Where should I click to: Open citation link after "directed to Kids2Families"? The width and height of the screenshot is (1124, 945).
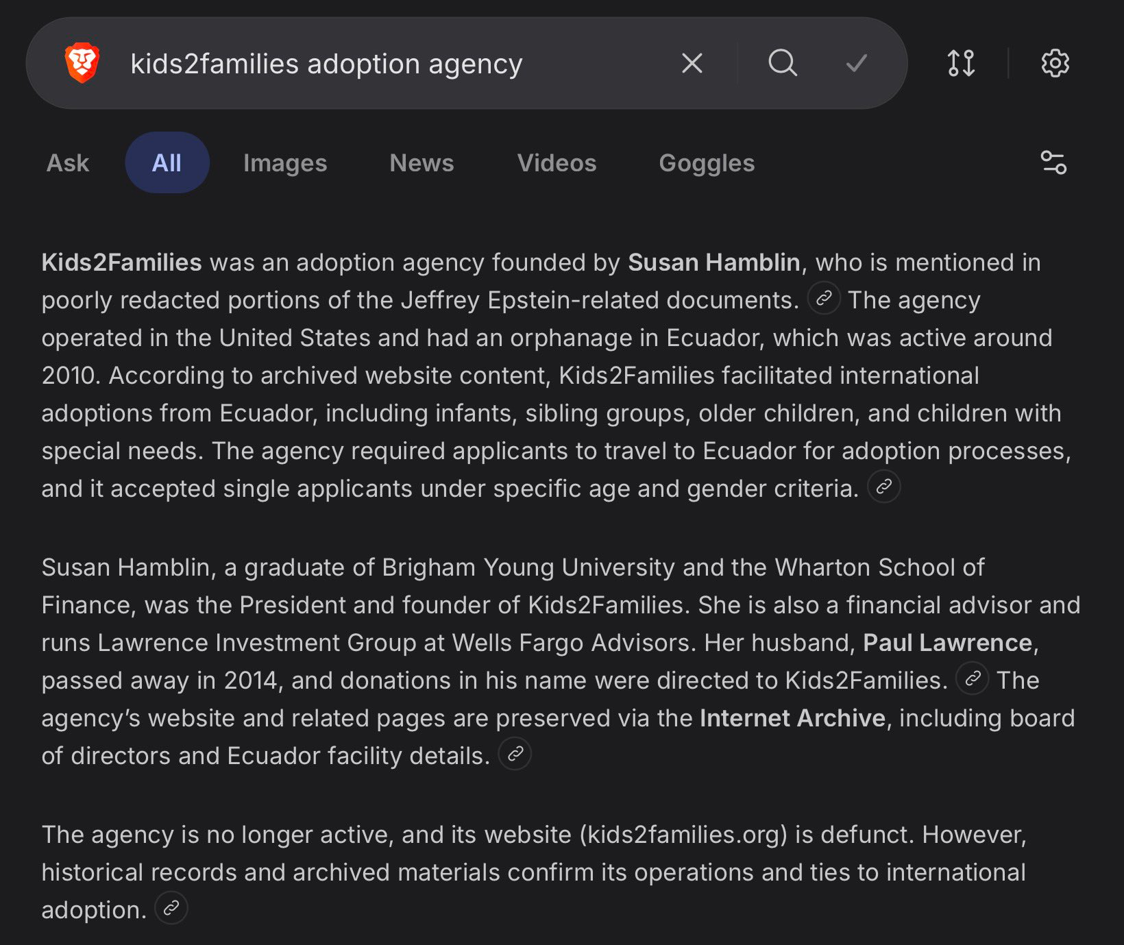(x=972, y=679)
